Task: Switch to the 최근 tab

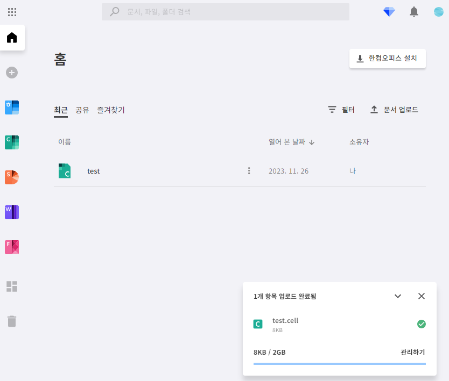Action: [x=61, y=110]
